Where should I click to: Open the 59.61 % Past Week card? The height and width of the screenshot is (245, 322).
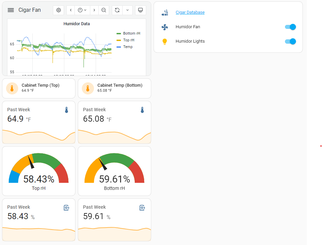pyautogui.click(x=115, y=220)
